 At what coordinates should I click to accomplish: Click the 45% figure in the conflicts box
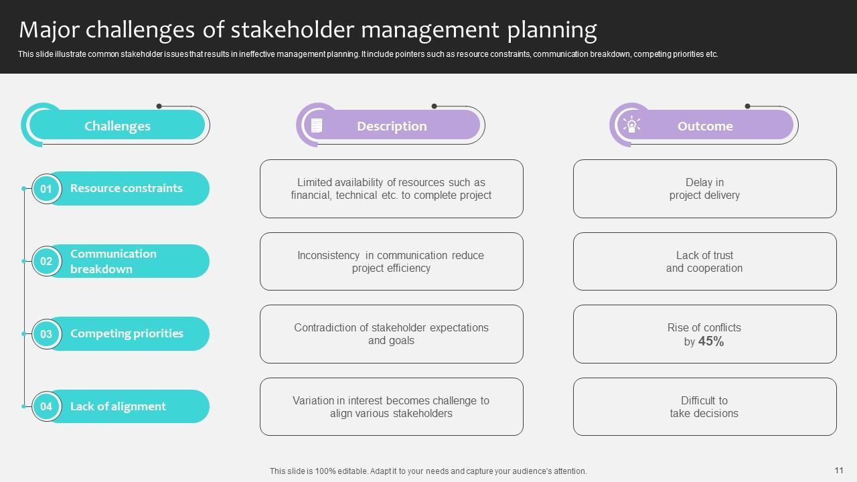coord(711,341)
